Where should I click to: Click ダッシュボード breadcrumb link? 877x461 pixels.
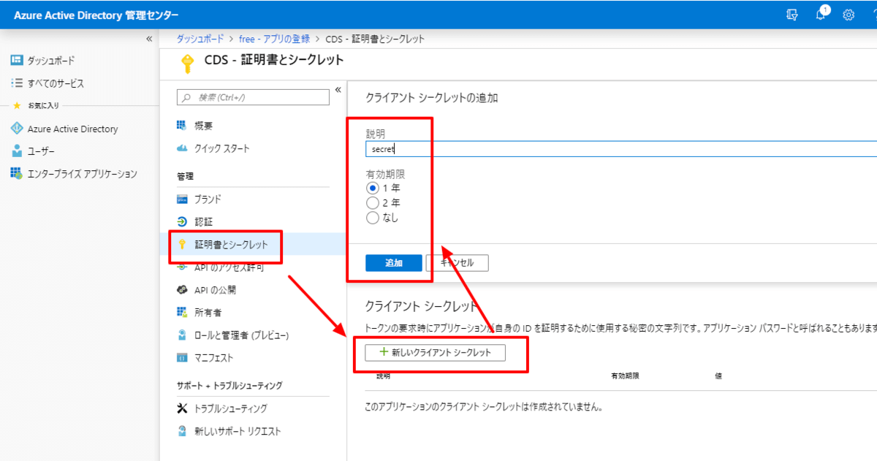[x=200, y=39]
